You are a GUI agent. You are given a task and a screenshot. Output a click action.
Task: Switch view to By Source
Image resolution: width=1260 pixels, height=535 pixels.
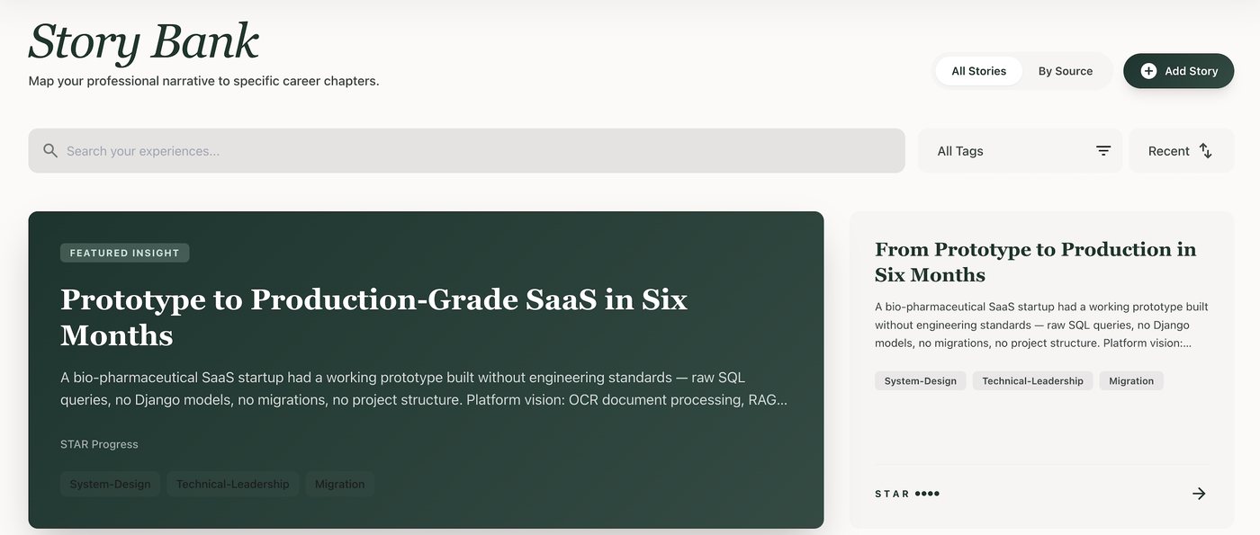[x=1066, y=71]
